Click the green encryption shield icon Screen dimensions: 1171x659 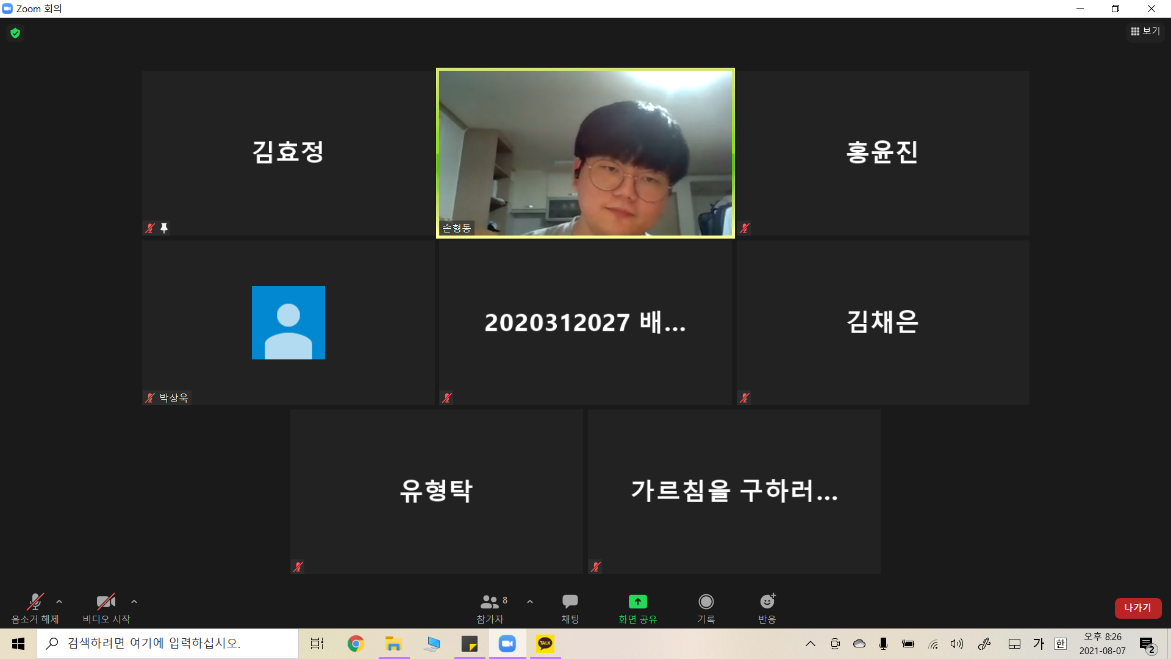(x=15, y=33)
